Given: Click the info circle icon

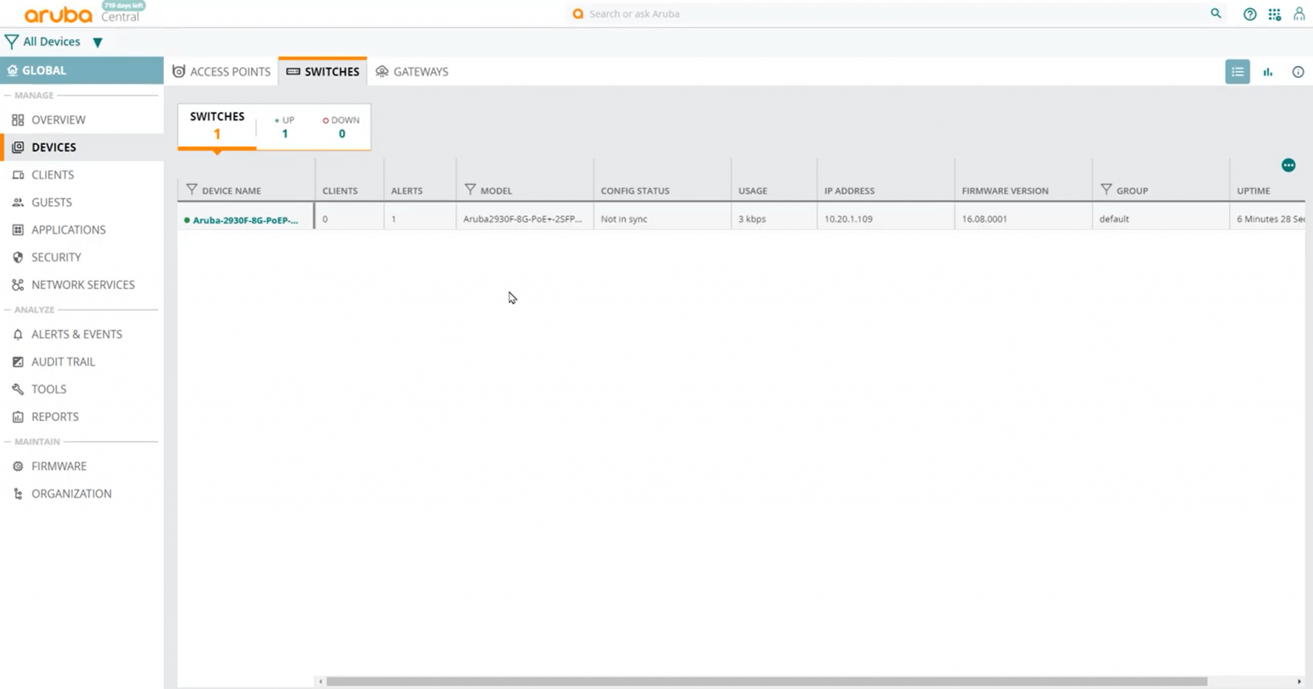Looking at the screenshot, I should click(x=1298, y=72).
